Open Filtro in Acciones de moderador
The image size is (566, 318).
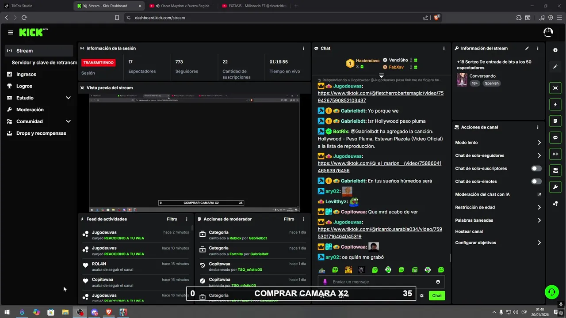(289, 219)
